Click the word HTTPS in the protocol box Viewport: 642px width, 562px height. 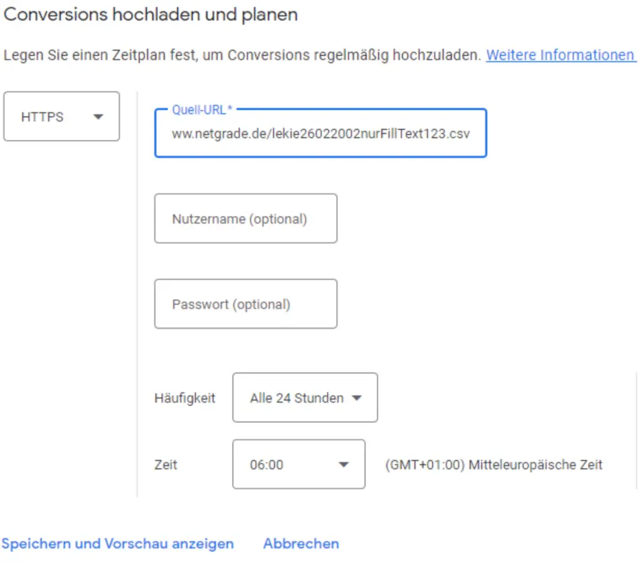(43, 117)
